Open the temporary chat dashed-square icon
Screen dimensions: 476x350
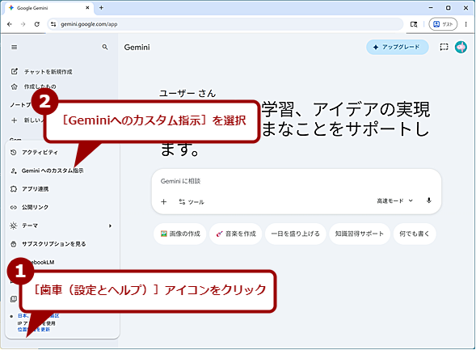point(444,47)
